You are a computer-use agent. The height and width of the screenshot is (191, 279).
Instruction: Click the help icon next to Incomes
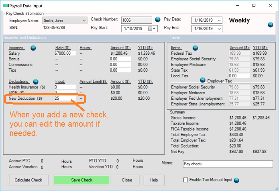click(33, 48)
